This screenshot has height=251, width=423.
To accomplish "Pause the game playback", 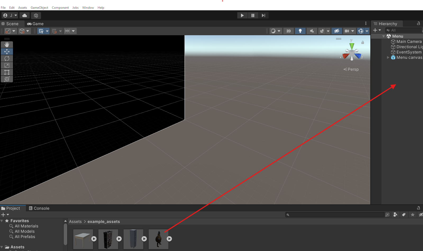I will pyautogui.click(x=253, y=15).
